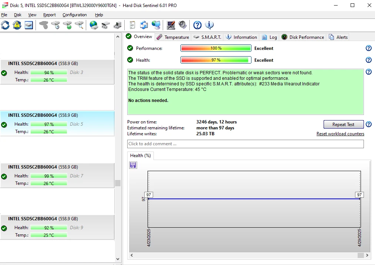The image size is (375, 265).
Task: Click the disk list scroll down arrow
Action: click(x=118, y=259)
